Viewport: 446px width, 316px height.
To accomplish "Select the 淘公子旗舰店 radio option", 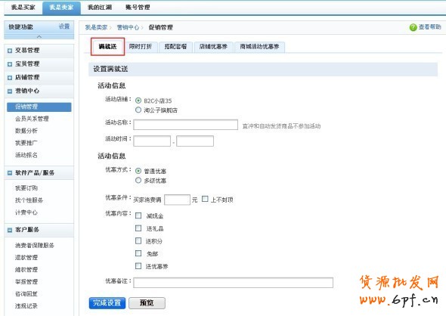I will click(138, 110).
